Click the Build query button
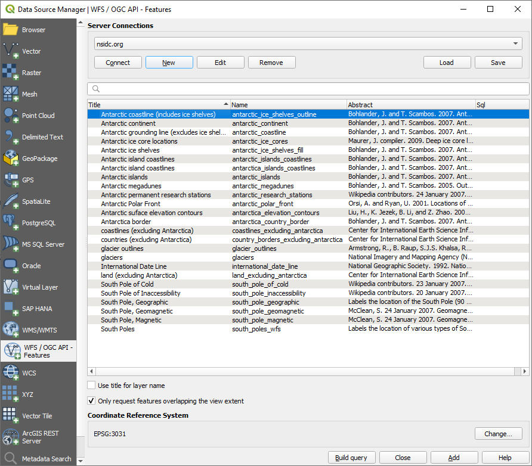This screenshot has width=532, height=466. (351, 458)
